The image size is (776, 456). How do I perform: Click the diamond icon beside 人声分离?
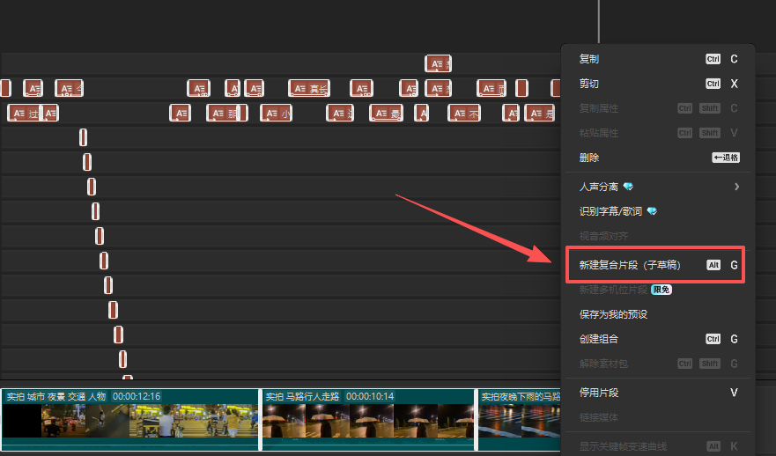[x=628, y=187]
